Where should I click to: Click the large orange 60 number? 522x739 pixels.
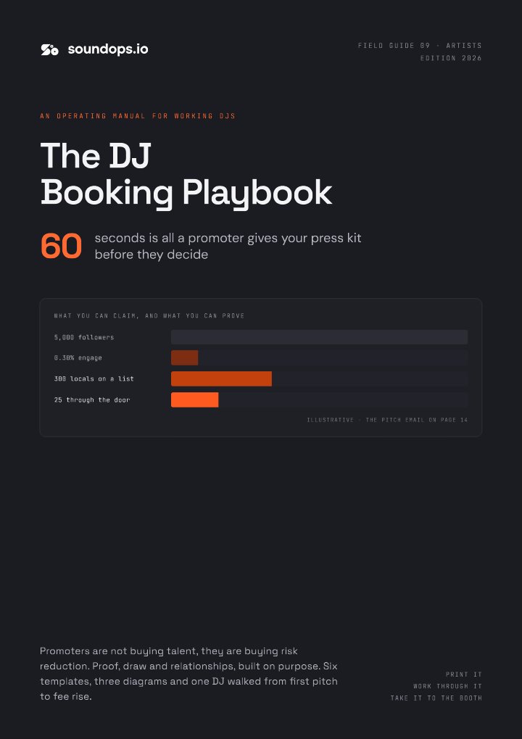coord(61,246)
